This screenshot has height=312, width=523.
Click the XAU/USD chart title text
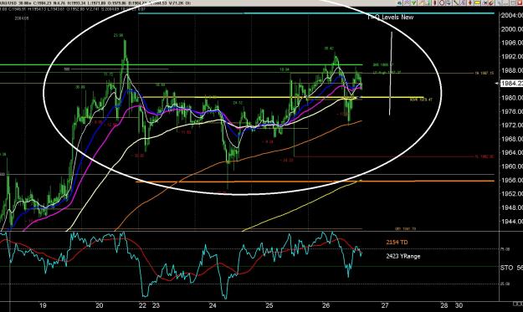click(8, 3)
